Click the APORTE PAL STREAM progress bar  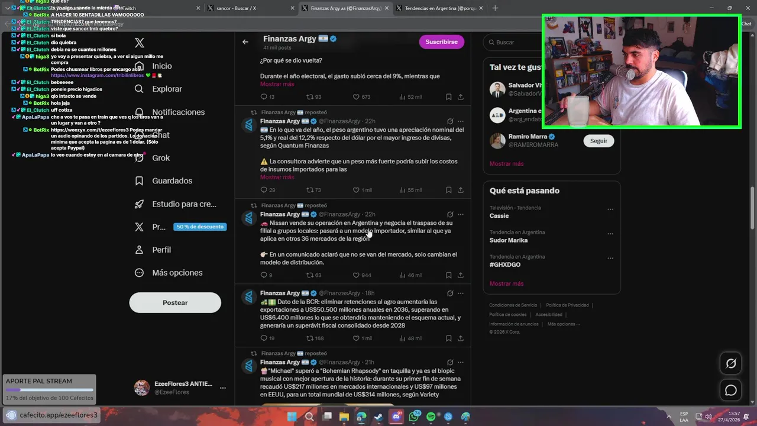click(49, 390)
